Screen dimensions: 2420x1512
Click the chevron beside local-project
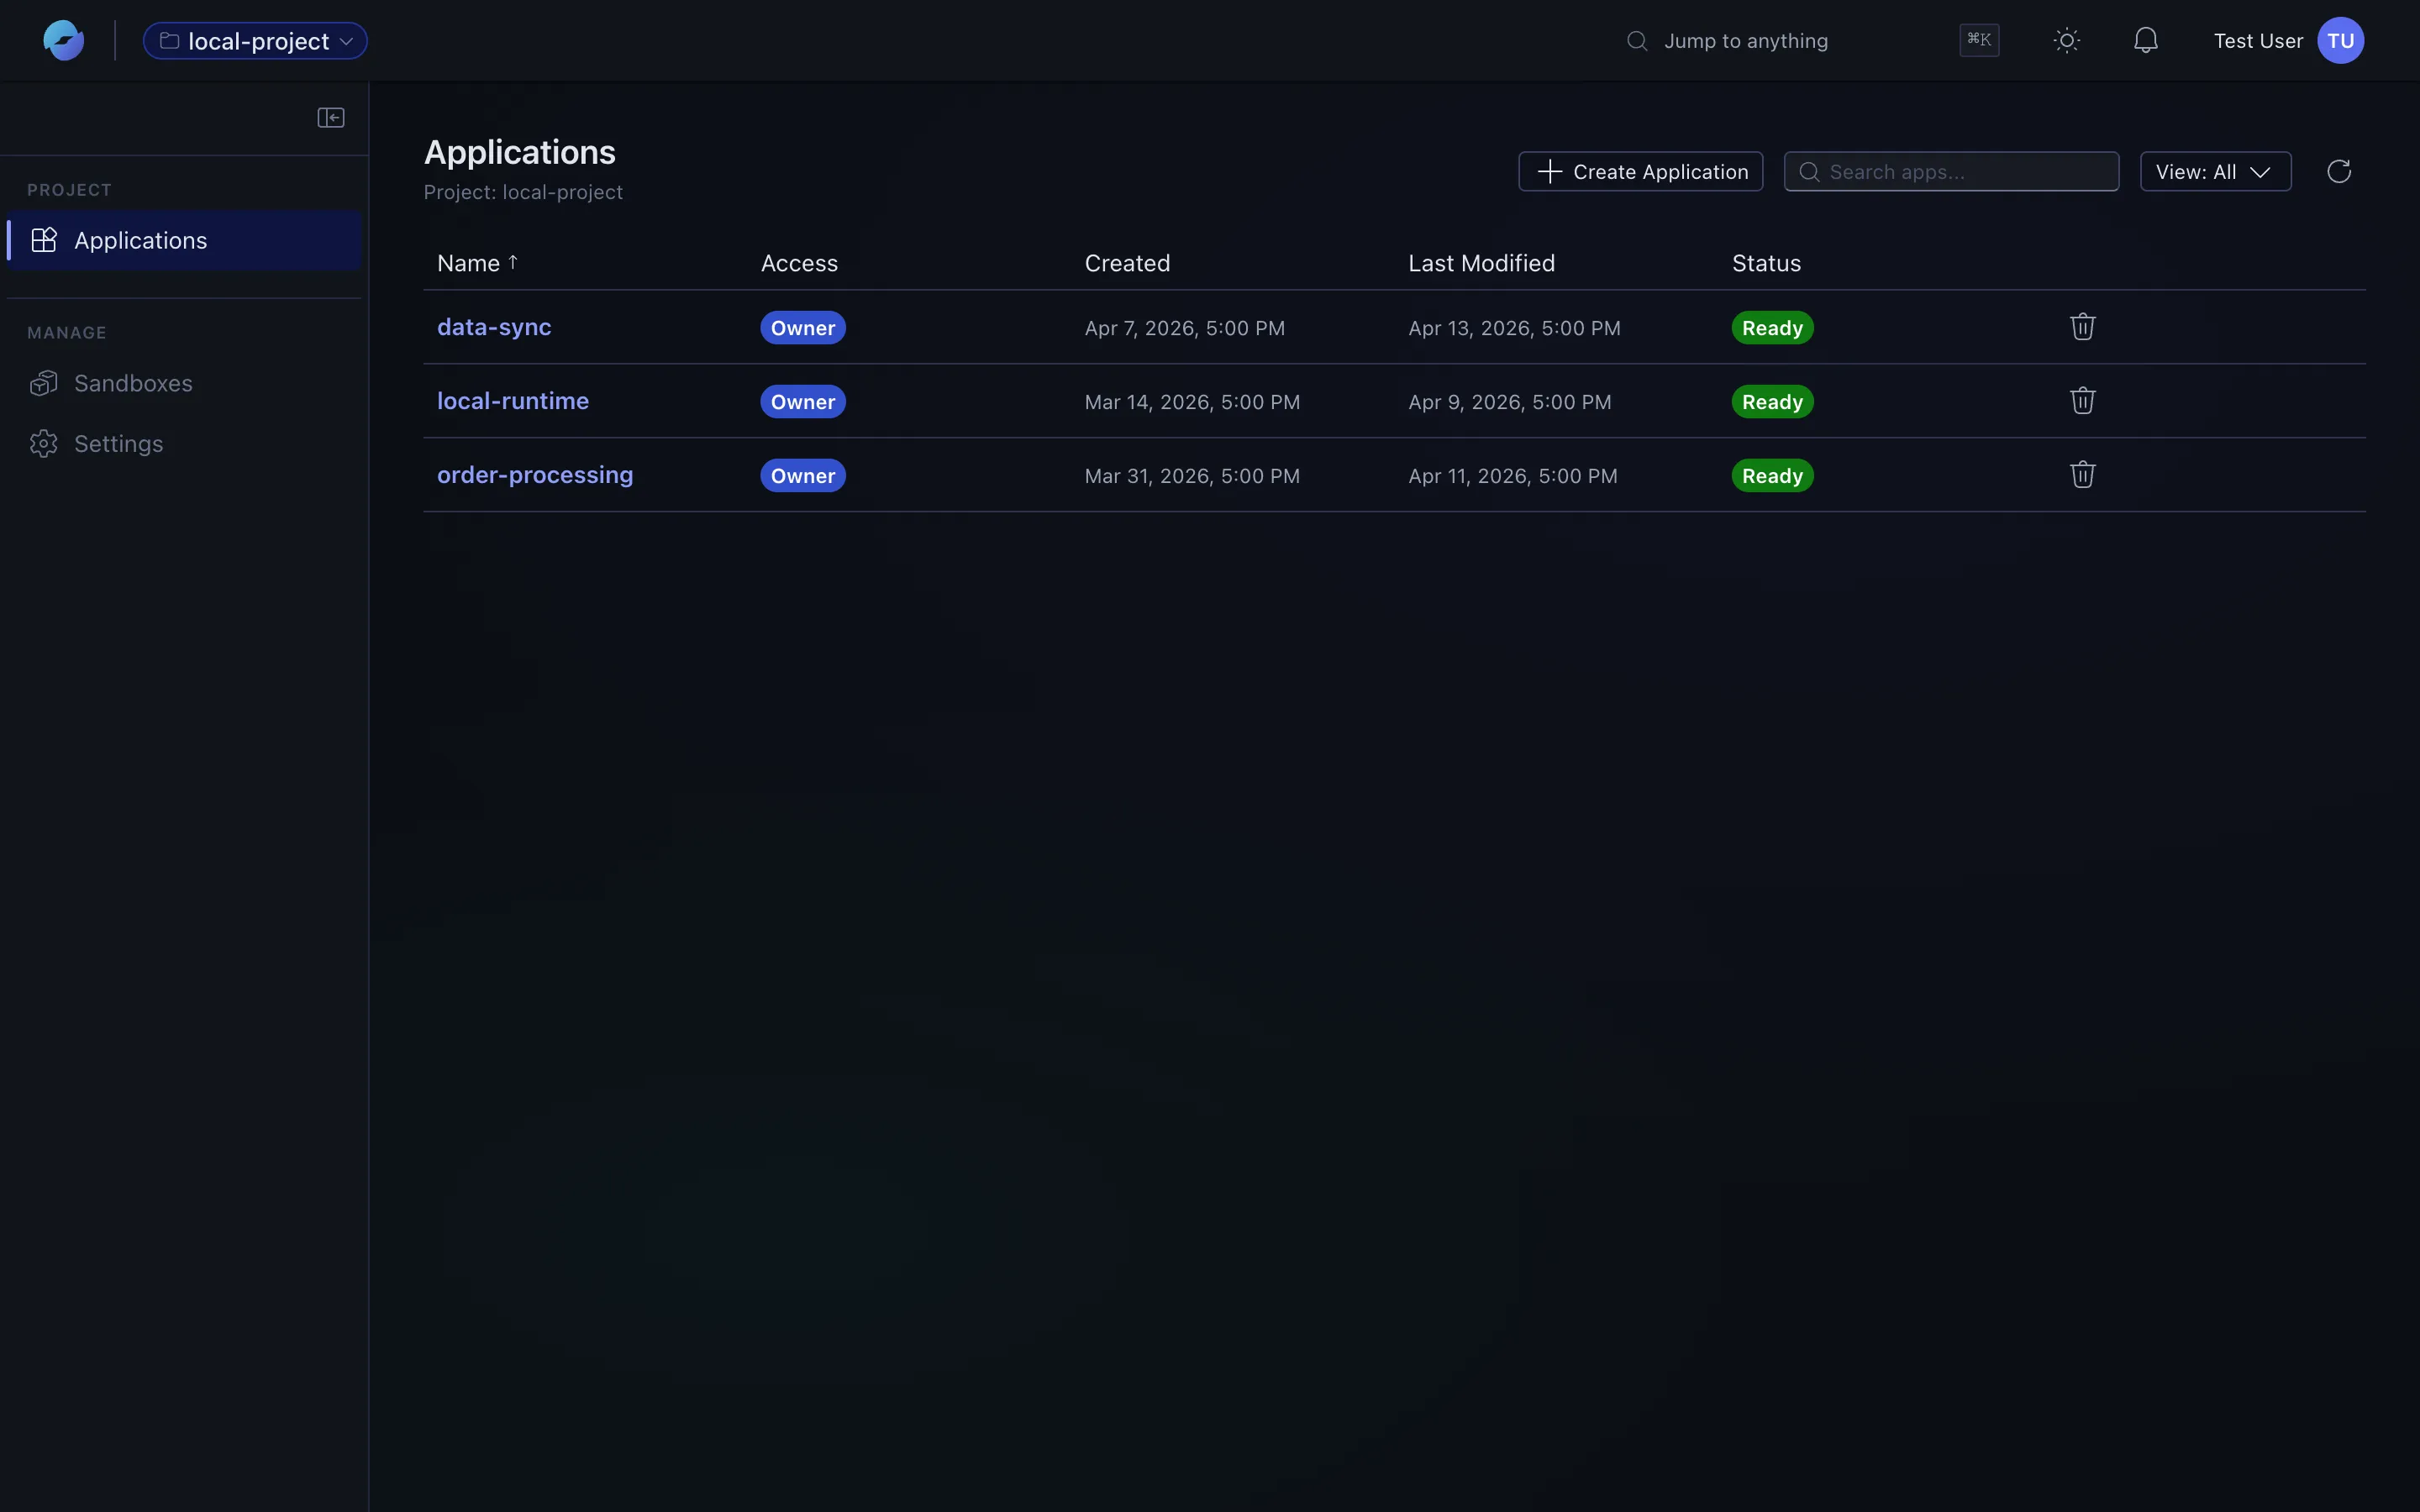(346, 41)
